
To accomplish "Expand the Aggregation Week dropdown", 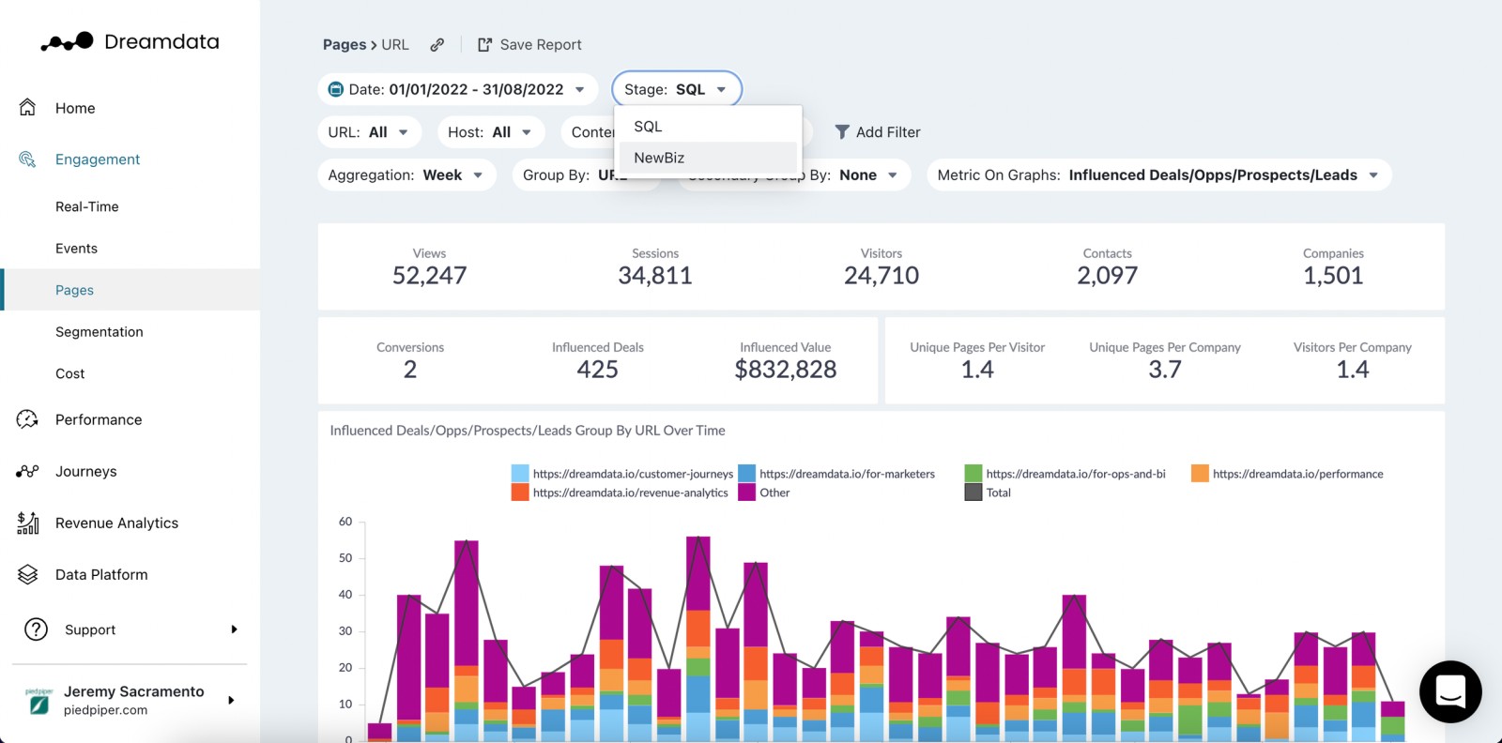I will tap(406, 175).
